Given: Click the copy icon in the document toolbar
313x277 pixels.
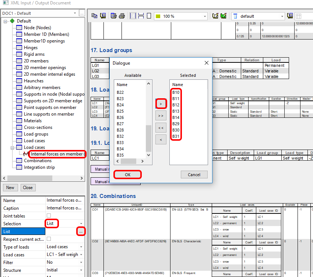Looking at the screenshot, I should click(x=94, y=16).
